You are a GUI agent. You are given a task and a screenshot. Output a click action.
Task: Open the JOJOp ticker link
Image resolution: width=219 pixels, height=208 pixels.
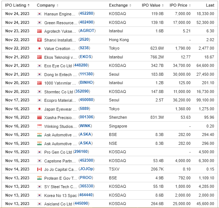[86, 169]
